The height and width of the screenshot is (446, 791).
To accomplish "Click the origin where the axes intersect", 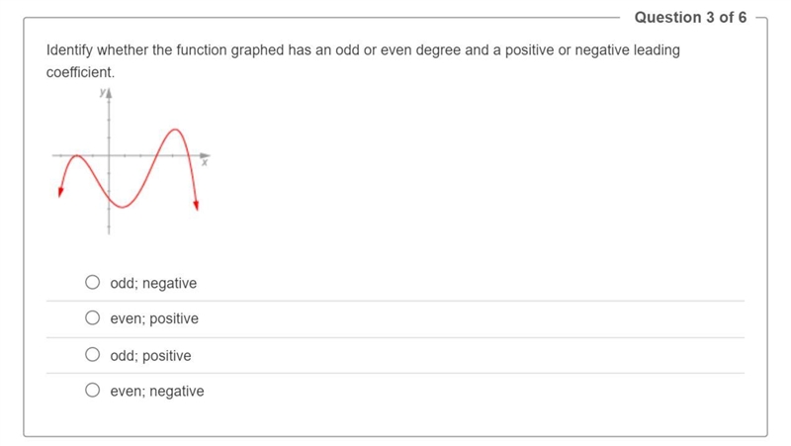I will click(x=109, y=155).
